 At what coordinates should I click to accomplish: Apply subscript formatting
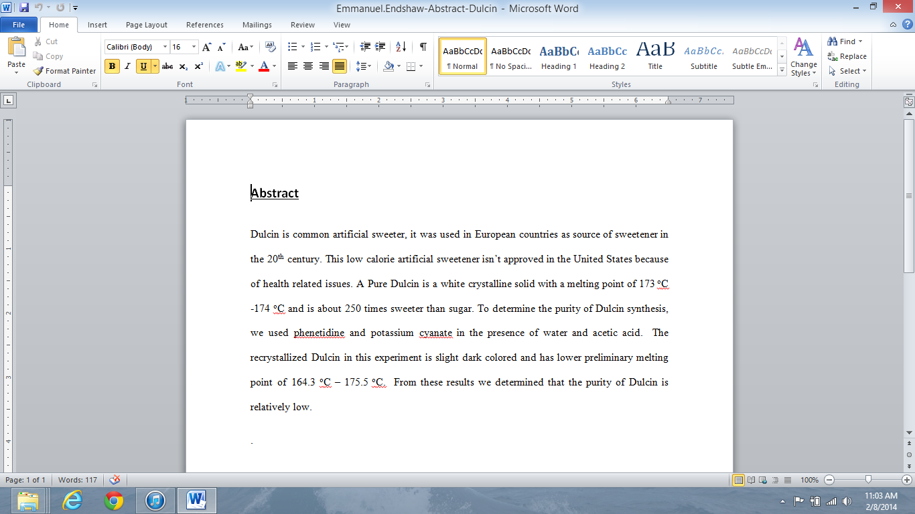point(183,66)
